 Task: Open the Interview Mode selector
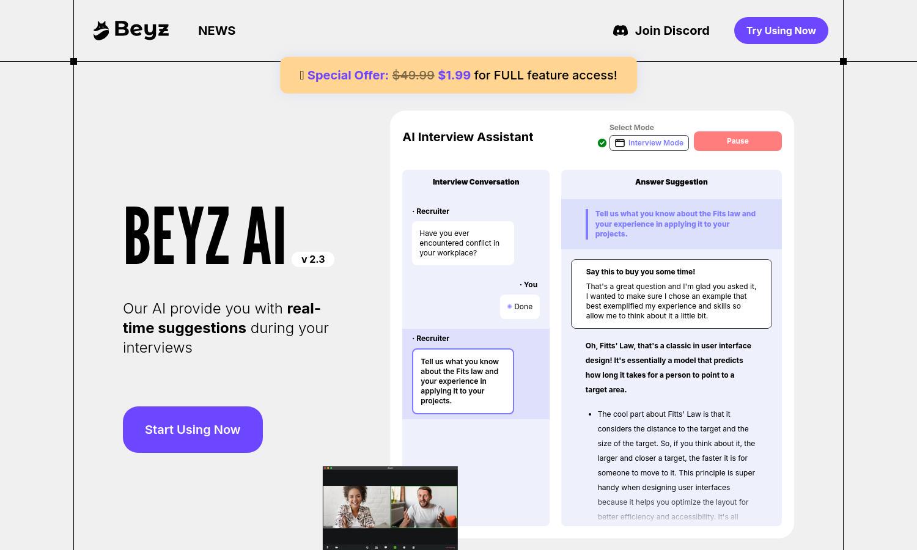[x=649, y=143]
